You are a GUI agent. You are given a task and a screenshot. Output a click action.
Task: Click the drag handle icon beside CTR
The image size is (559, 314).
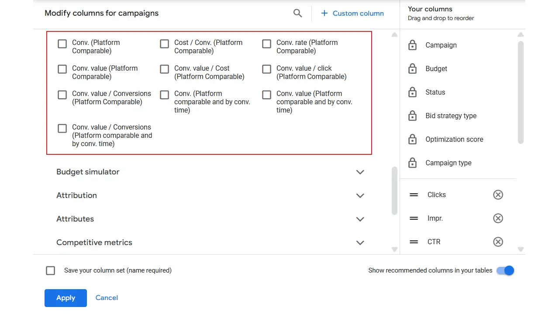tap(414, 242)
